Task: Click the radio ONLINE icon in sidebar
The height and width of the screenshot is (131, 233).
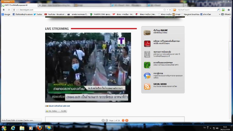Action: pyautogui.click(x=147, y=33)
